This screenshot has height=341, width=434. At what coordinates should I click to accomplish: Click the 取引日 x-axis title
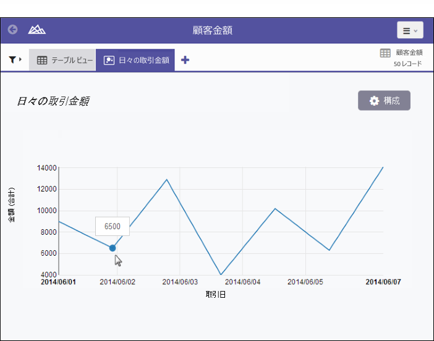pyautogui.click(x=216, y=295)
